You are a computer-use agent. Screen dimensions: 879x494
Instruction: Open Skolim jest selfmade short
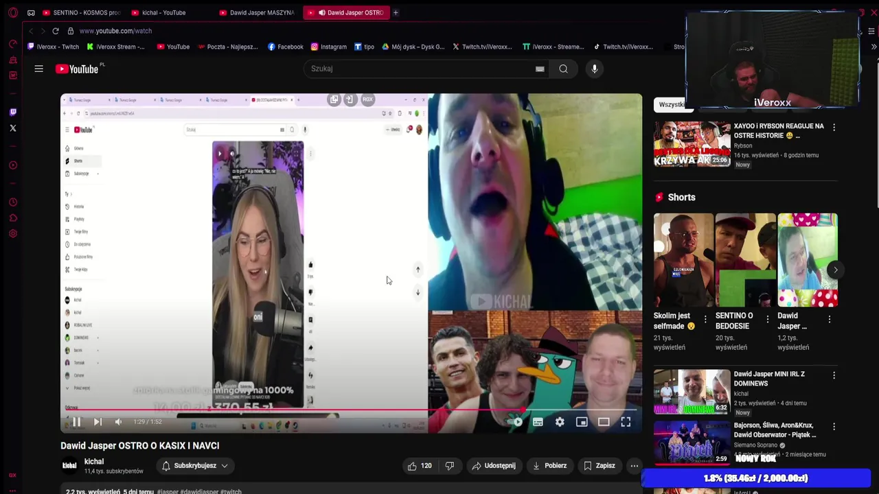tap(683, 260)
